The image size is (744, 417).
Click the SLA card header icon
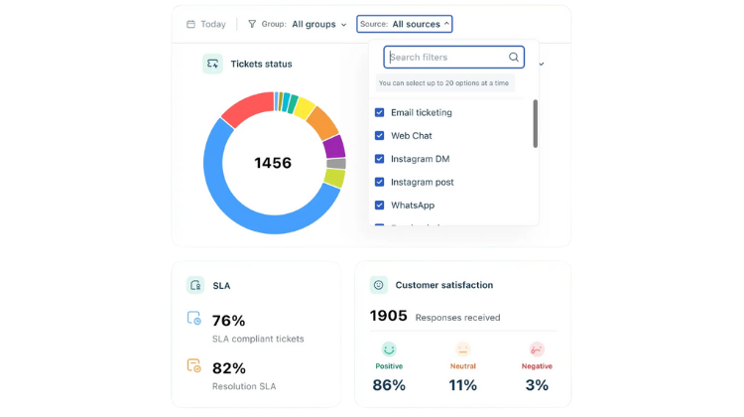coord(195,285)
